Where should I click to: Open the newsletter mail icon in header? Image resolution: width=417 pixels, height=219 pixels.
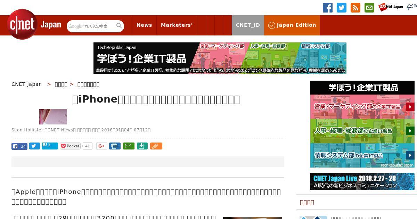point(369,7)
